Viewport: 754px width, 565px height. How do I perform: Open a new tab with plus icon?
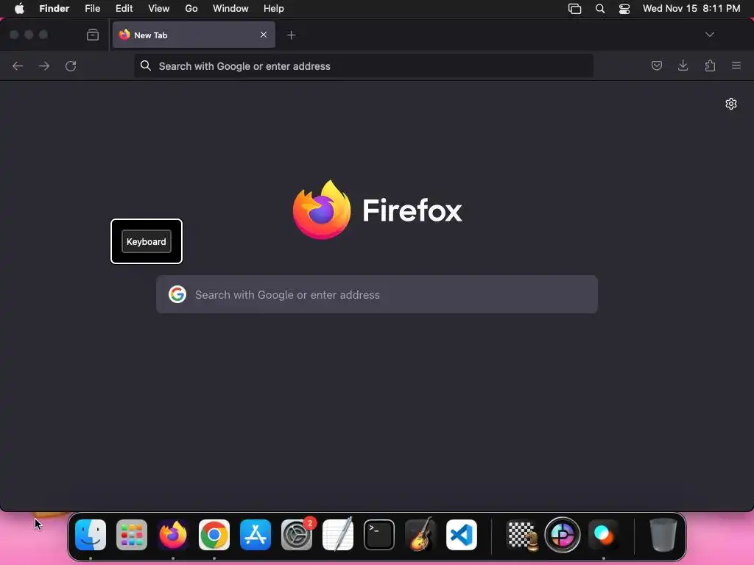(291, 35)
